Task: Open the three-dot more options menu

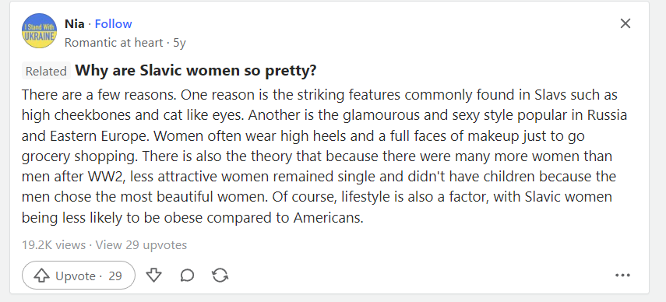Action: click(x=622, y=276)
